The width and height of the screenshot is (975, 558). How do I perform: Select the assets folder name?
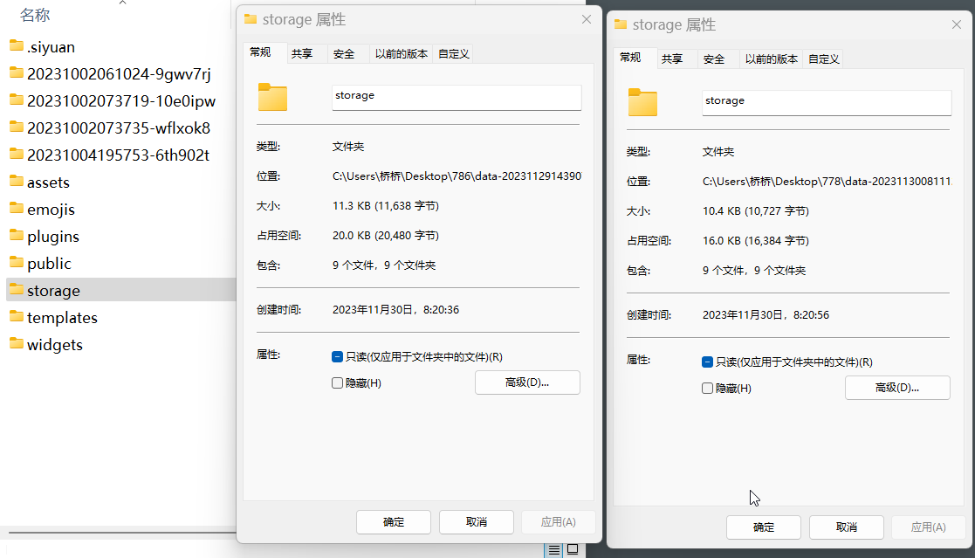(x=48, y=183)
